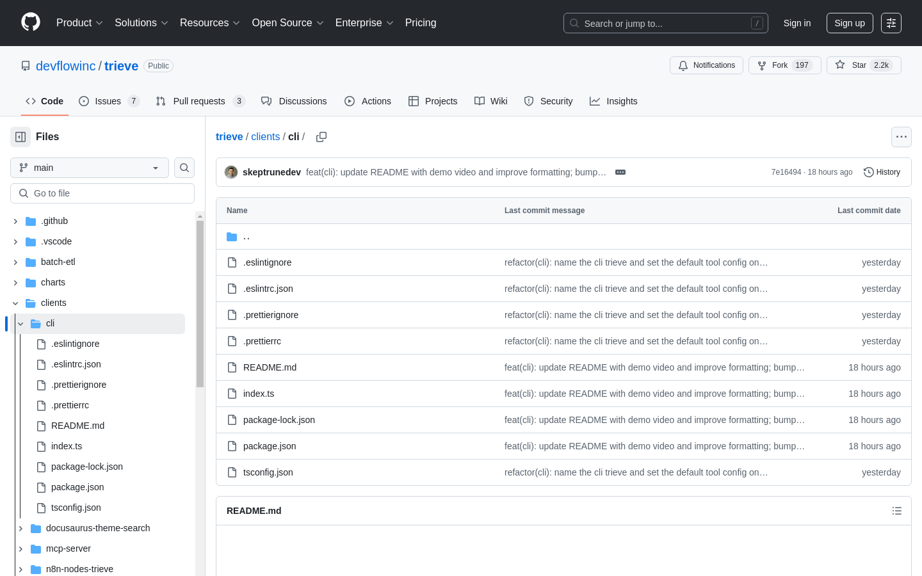Collapse the file tree panel
922x576 pixels.
click(x=20, y=137)
